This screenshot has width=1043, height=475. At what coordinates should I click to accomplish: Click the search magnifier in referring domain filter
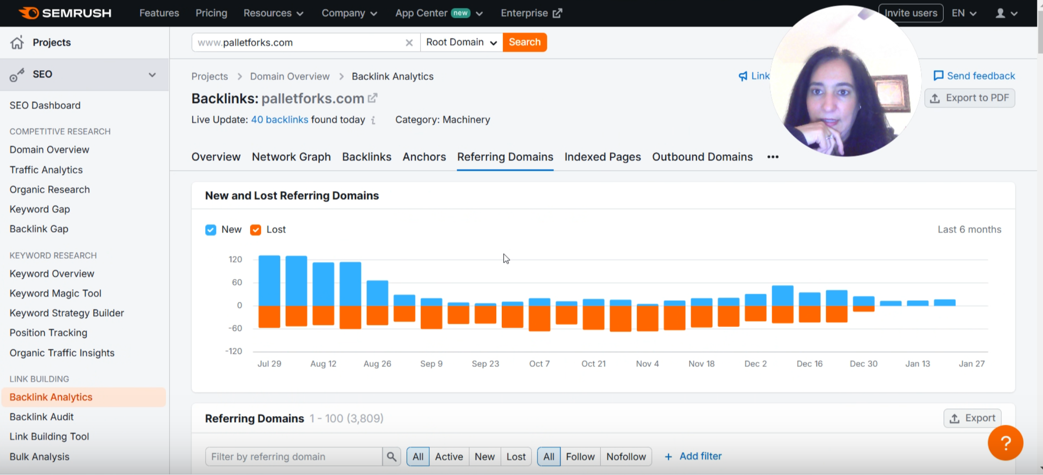[391, 456]
